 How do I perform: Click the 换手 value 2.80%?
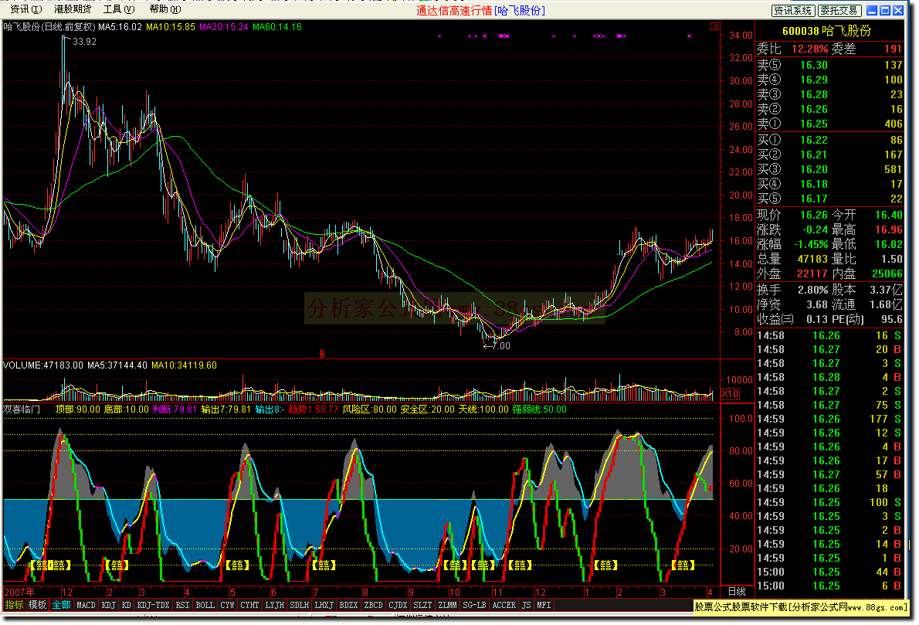pos(813,290)
